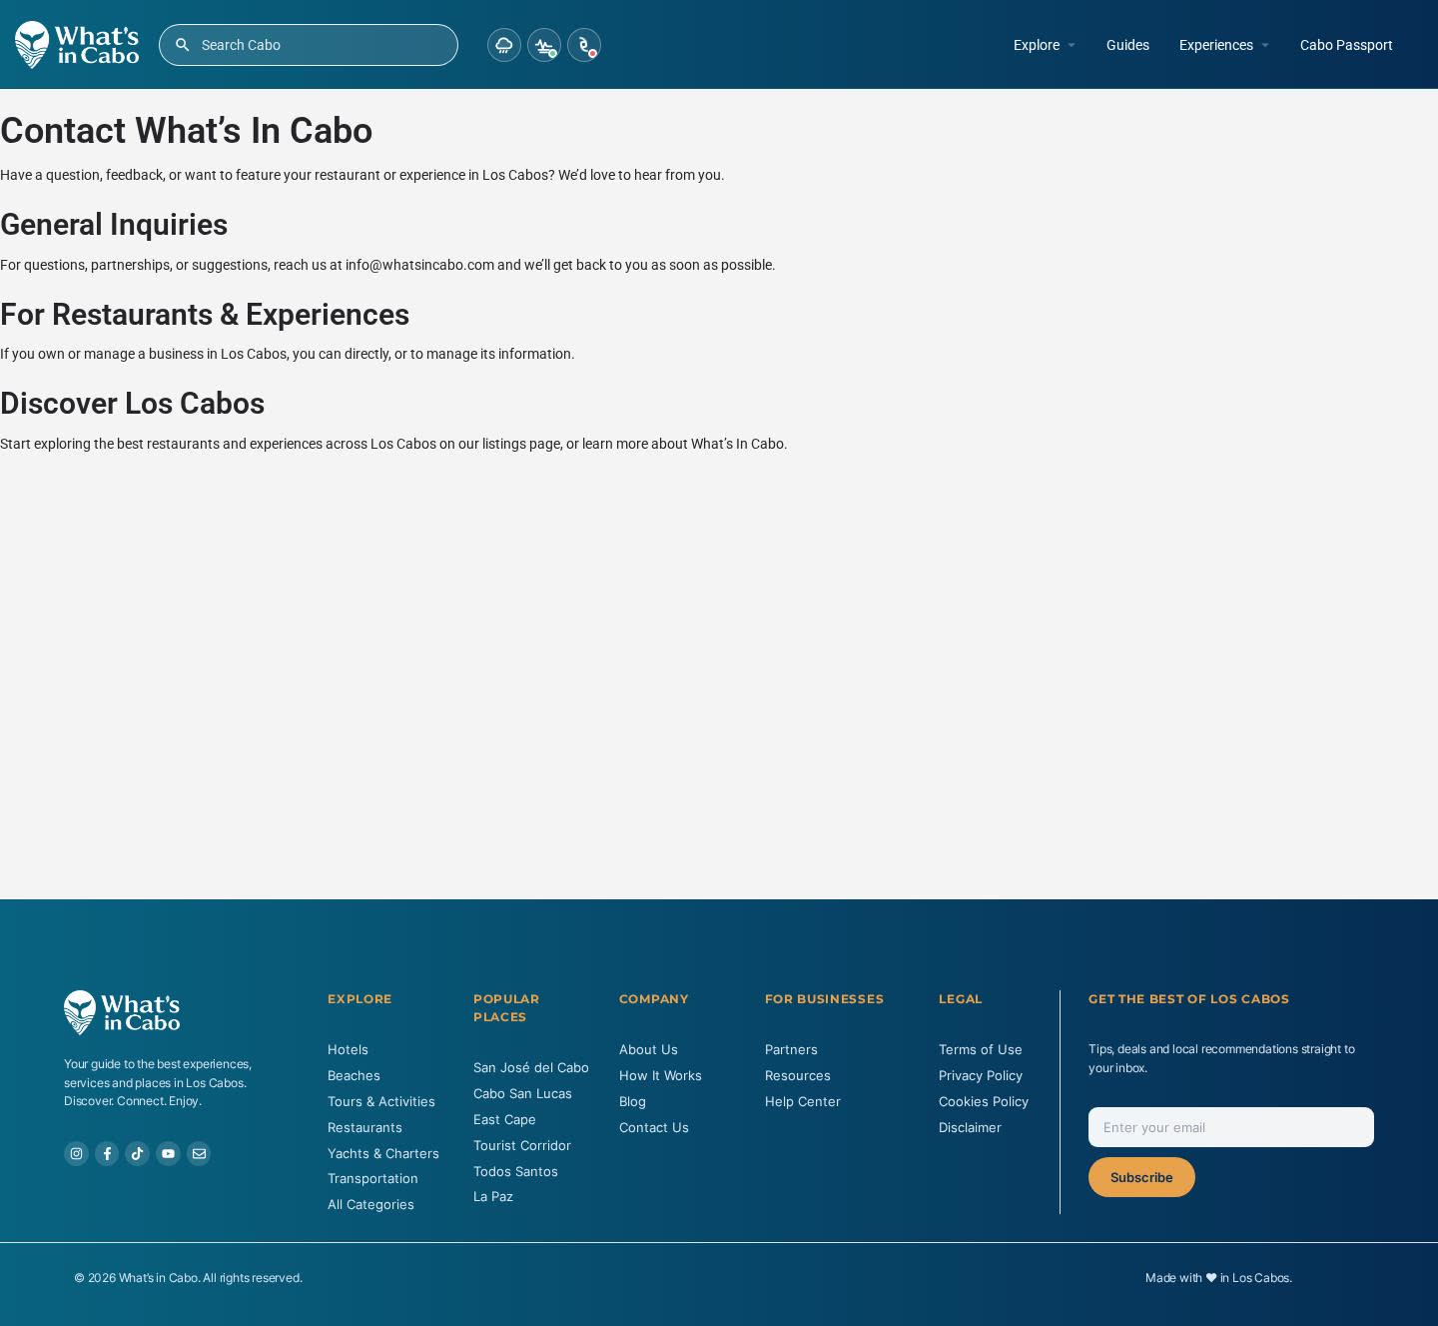Open the La Paz link

[x=493, y=1196]
